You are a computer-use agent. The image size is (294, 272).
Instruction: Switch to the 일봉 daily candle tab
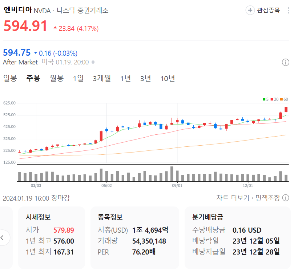point(10,78)
